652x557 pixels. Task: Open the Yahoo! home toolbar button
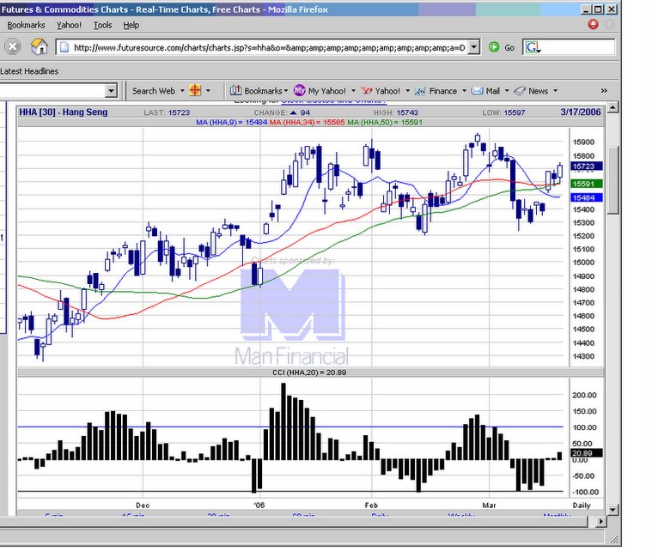click(380, 91)
